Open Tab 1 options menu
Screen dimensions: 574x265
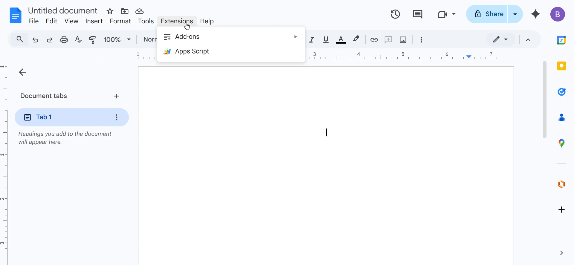click(117, 117)
